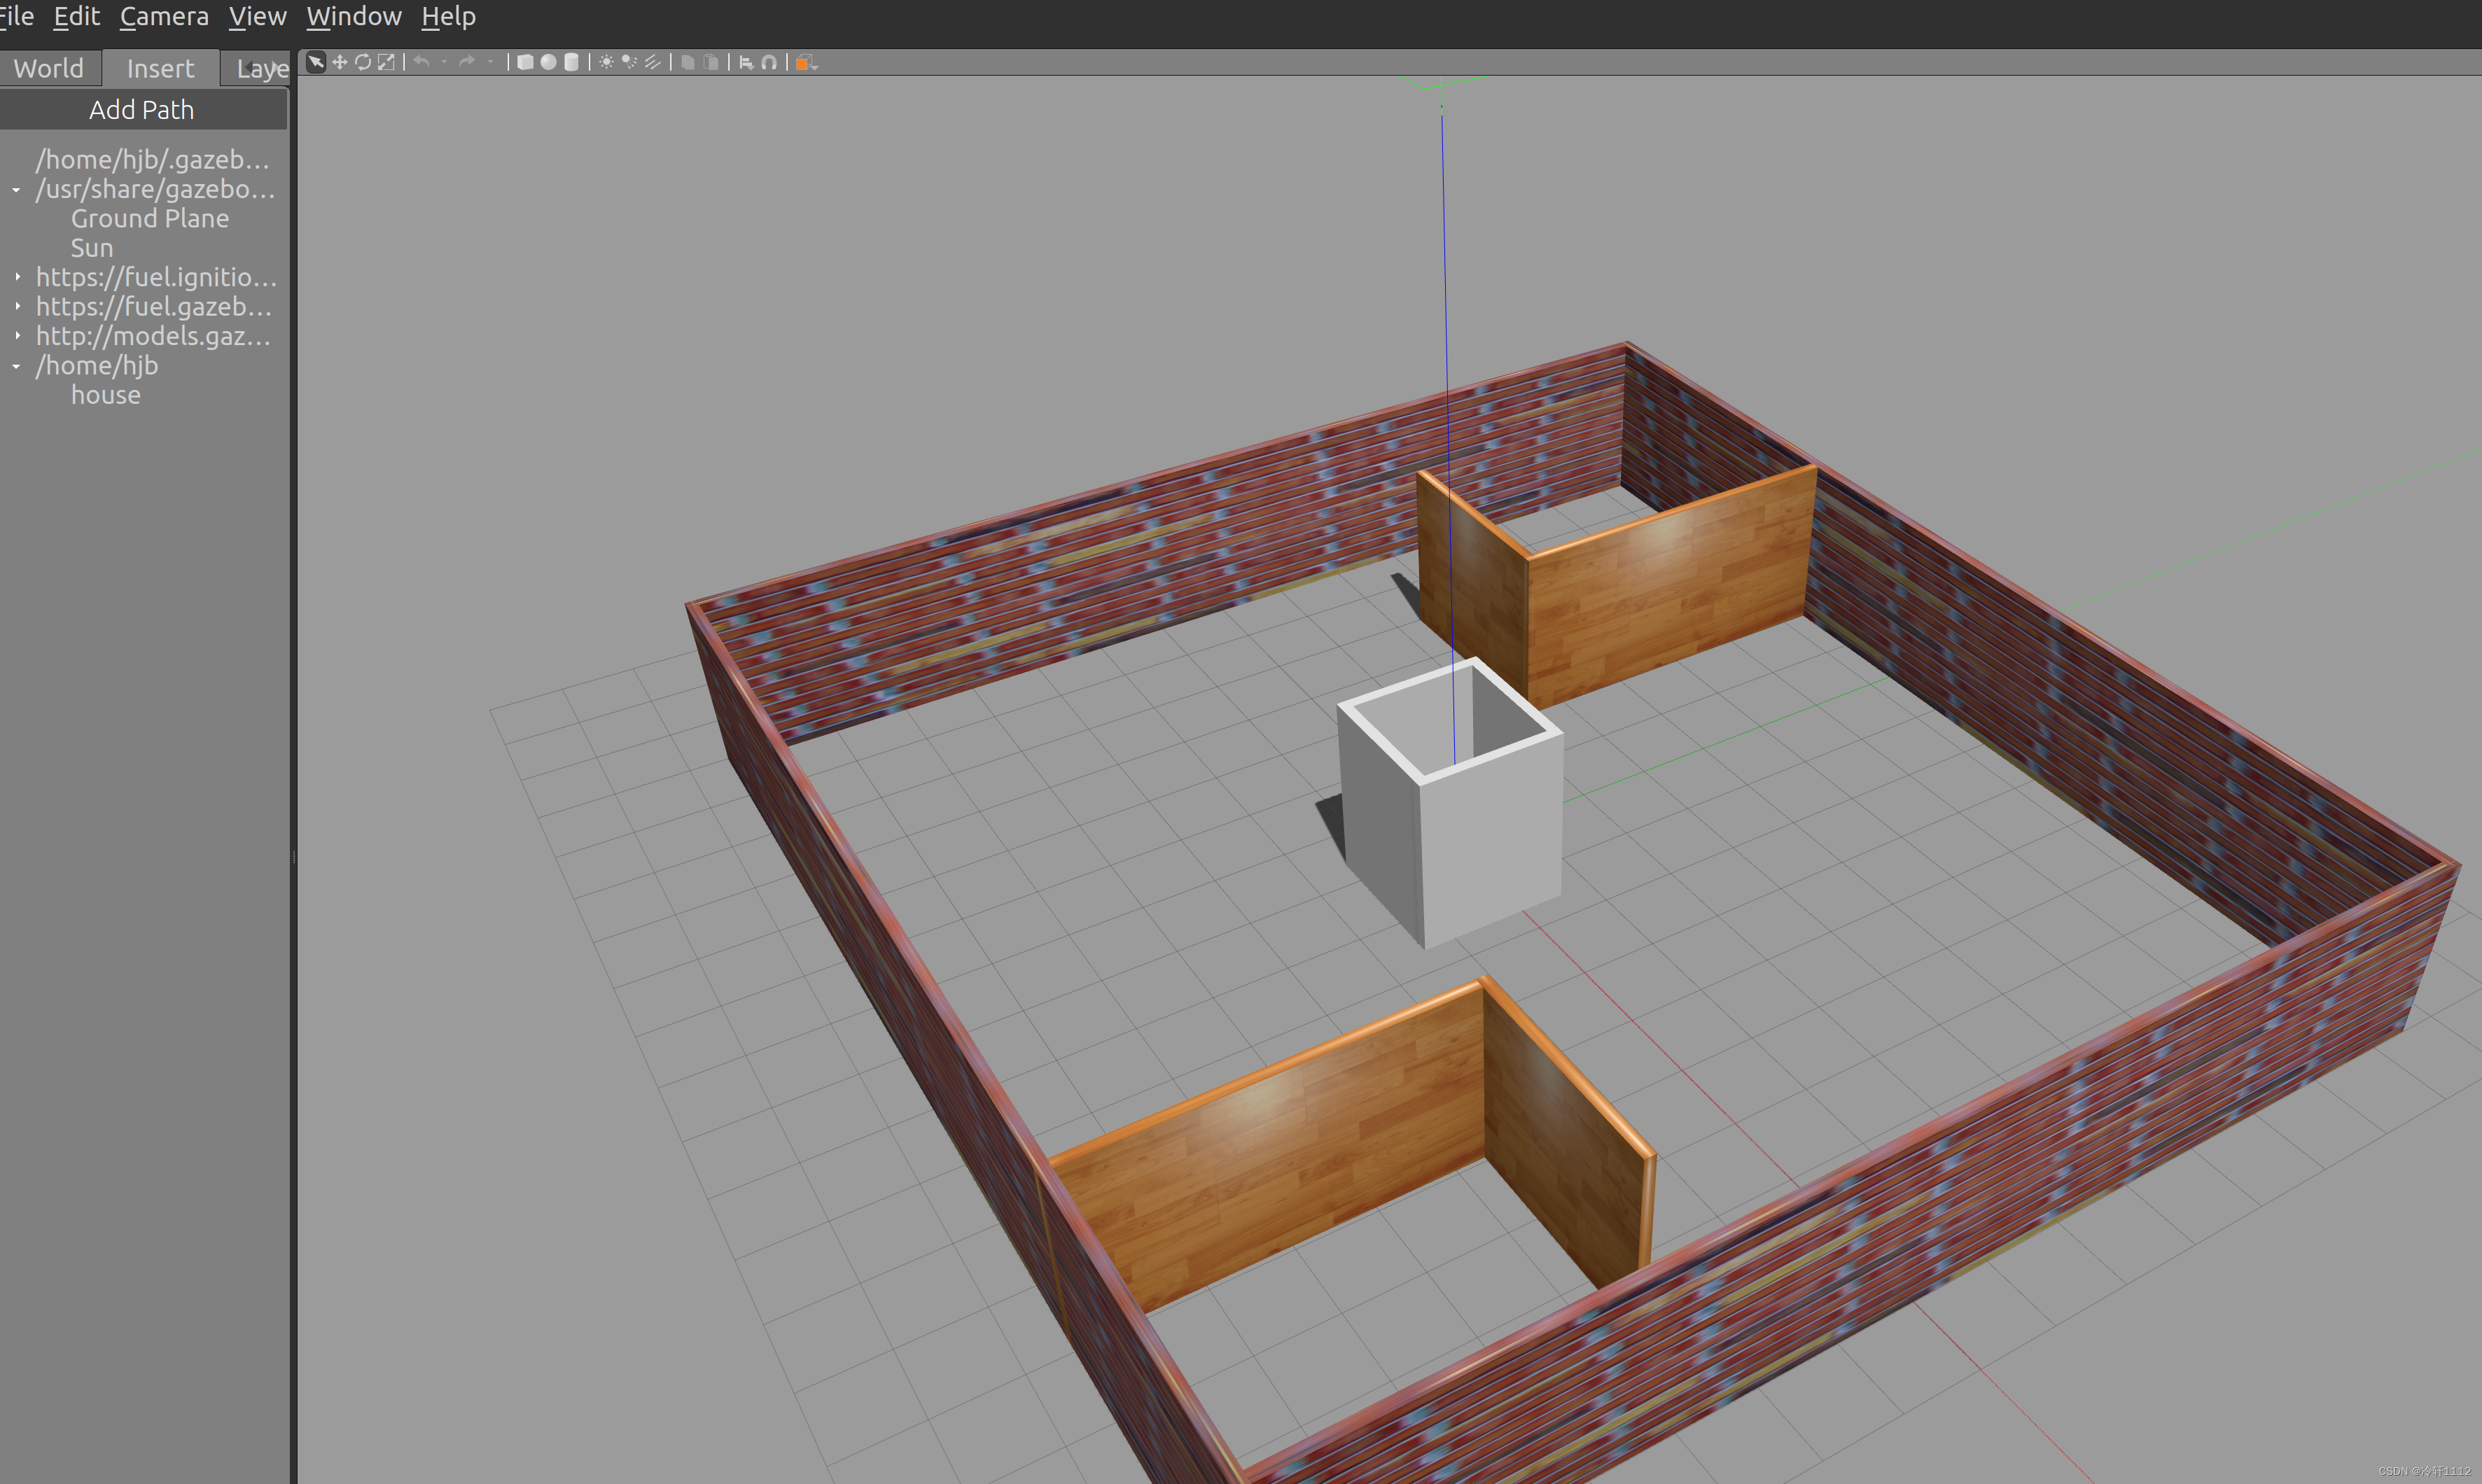Image resolution: width=2482 pixels, height=1484 pixels.
Task: Activate selection arrow mode
Action: click(x=316, y=62)
